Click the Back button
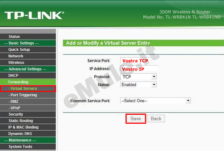 (156, 118)
